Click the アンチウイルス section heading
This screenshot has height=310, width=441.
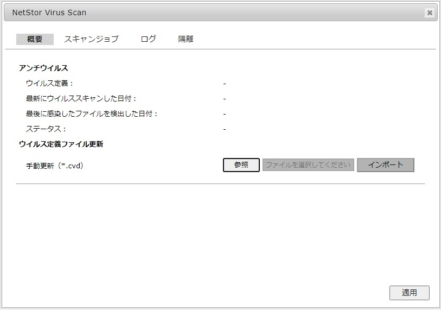43,68
